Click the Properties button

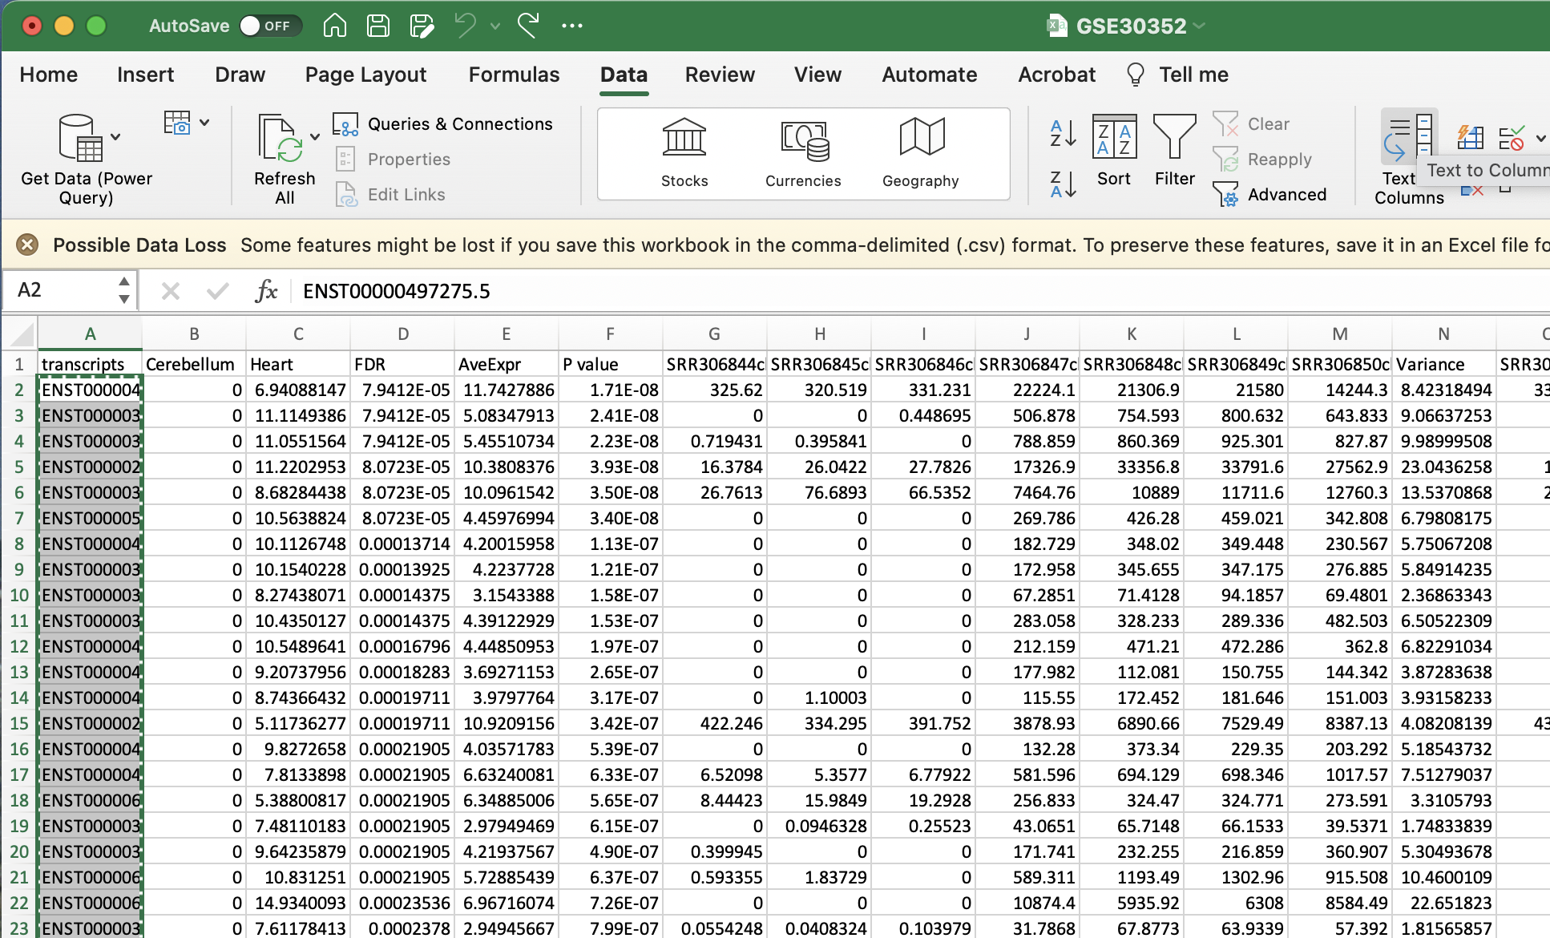(x=393, y=160)
